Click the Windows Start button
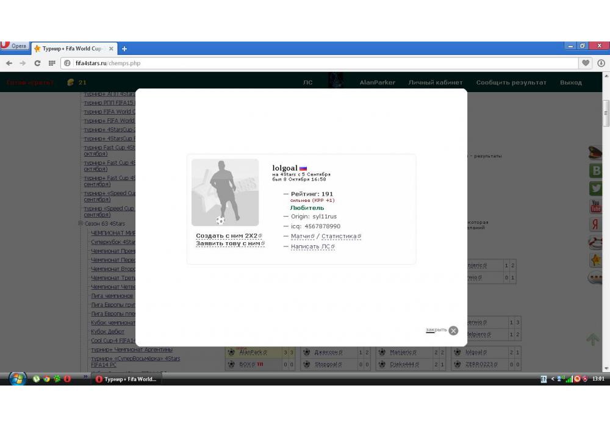 (18, 379)
